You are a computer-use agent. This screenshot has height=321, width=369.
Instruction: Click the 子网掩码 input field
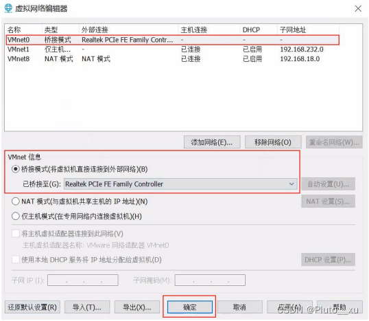(x=210, y=280)
